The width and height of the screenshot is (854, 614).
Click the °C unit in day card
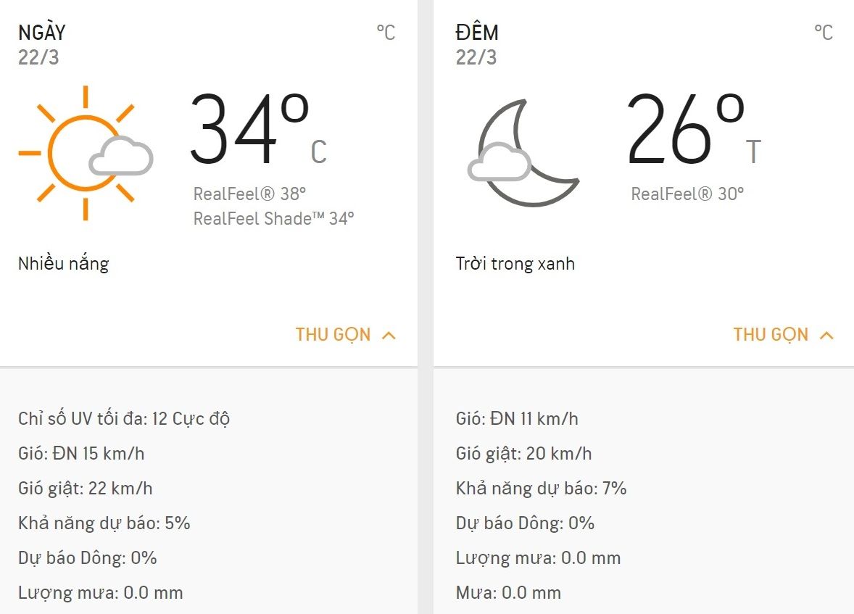pyautogui.click(x=386, y=33)
